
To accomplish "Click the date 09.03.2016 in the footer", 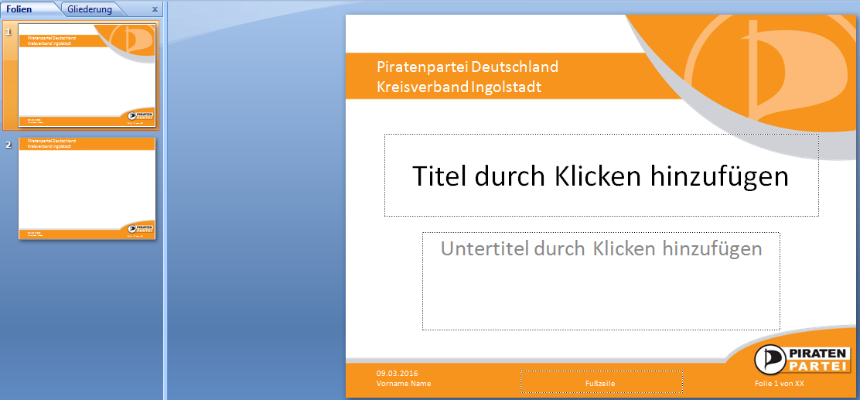I will (396, 373).
